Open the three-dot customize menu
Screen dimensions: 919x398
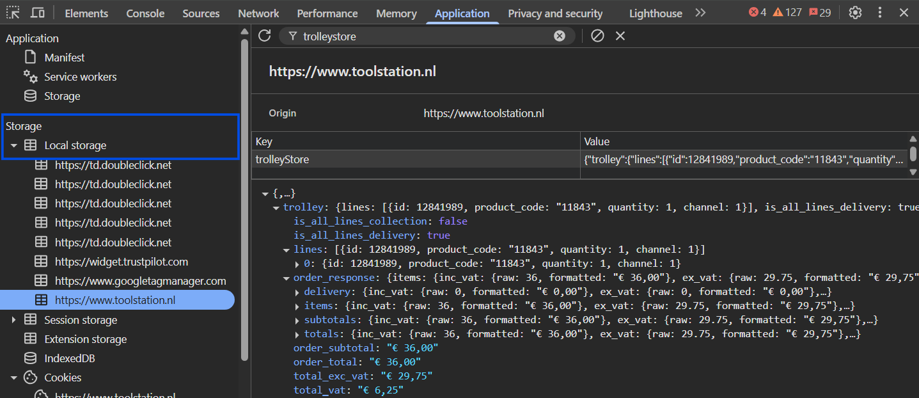pyautogui.click(x=880, y=12)
